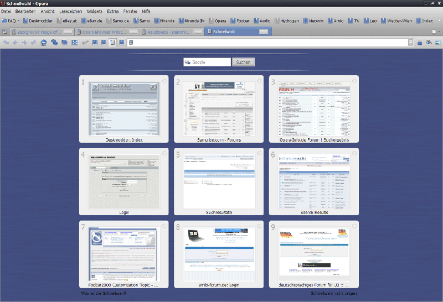Click the eye icon beside address bar
This screenshot has width=443, height=302.
pos(429,43)
